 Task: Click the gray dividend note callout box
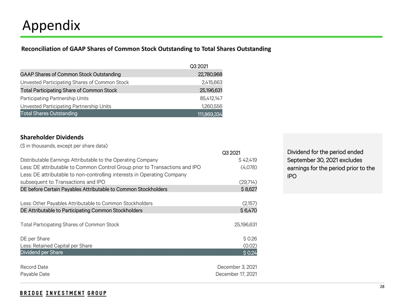(332, 164)
